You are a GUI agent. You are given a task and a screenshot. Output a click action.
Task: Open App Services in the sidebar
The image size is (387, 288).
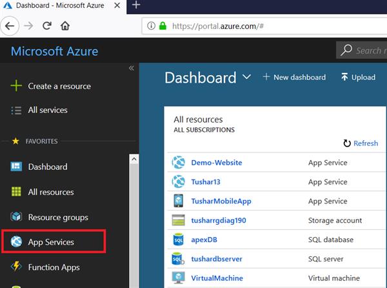[x=51, y=242]
